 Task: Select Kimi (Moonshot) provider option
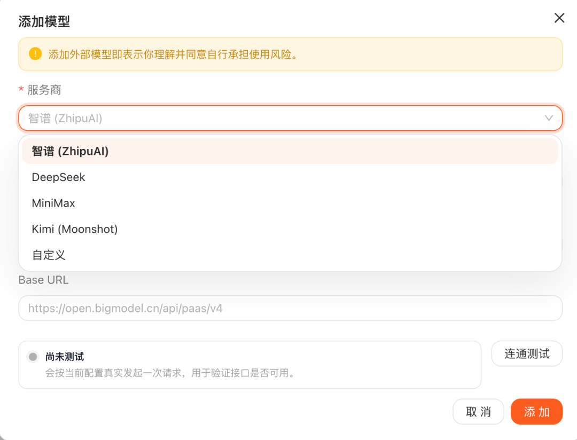click(x=290, y=229)
